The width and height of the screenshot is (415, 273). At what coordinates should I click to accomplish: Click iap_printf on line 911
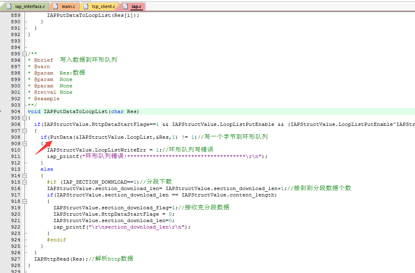63,156
